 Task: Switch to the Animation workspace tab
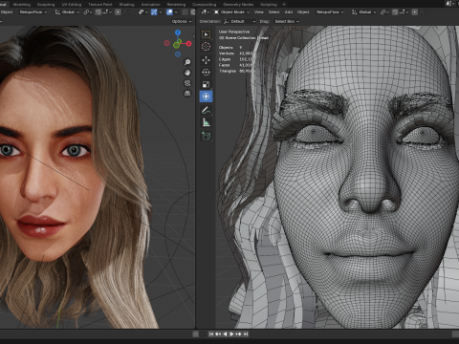[150, 5]
